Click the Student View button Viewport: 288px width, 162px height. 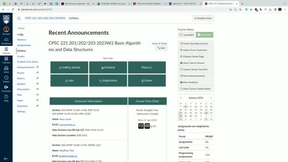point(203,18)
